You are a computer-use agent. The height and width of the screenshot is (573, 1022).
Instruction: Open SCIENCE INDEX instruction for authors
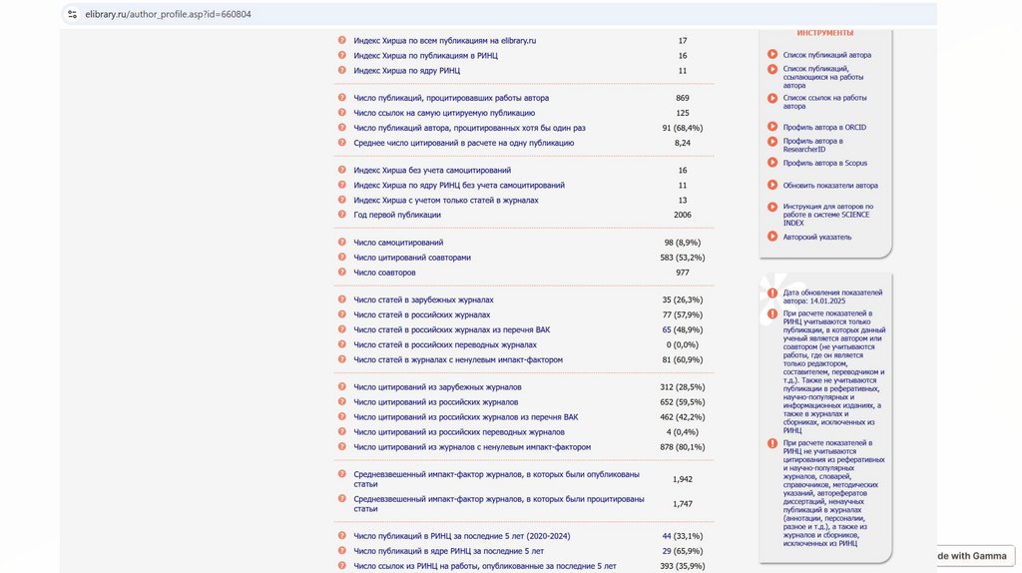[827, 215]
